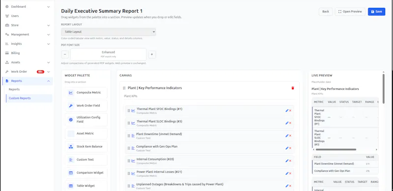Edit Thermal Plant SFOC Bindings (#1) widget

point(287,110)
